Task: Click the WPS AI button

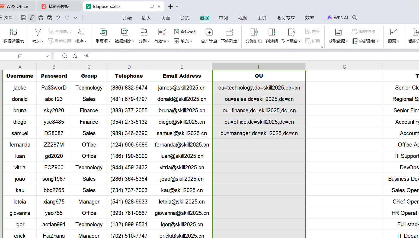Action: pos(337,18)
